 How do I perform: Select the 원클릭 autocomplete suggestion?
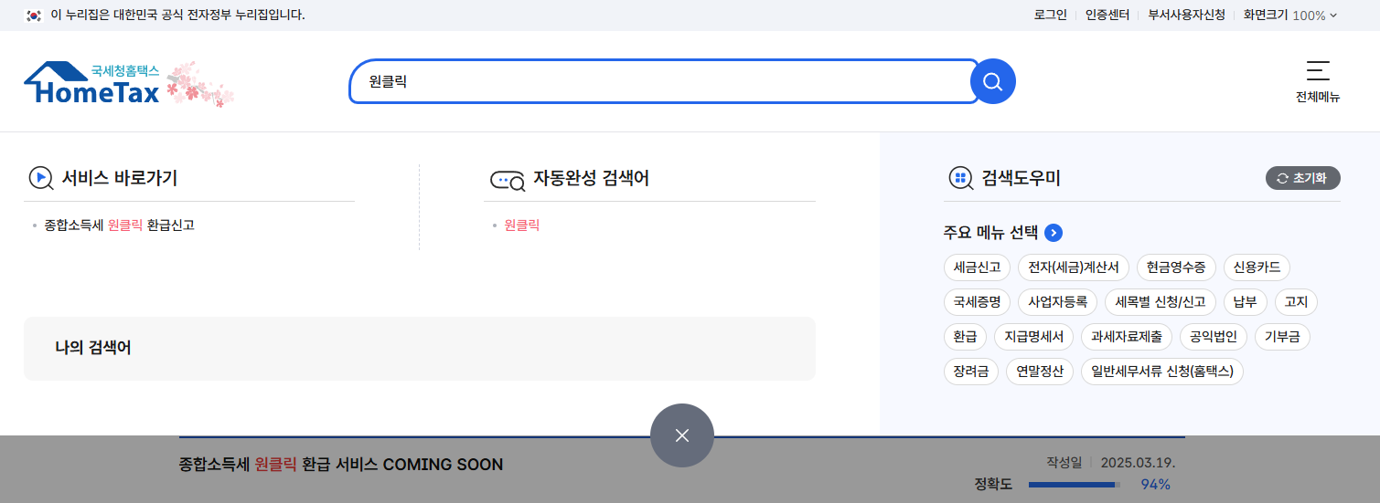(x=522, y=225)
